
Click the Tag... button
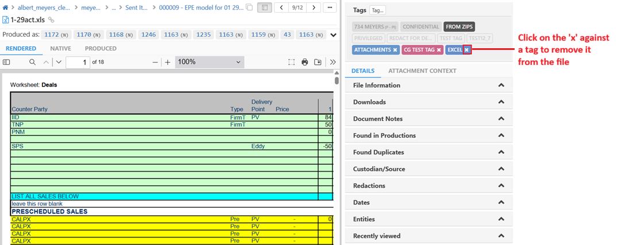[x=377, y=10]
